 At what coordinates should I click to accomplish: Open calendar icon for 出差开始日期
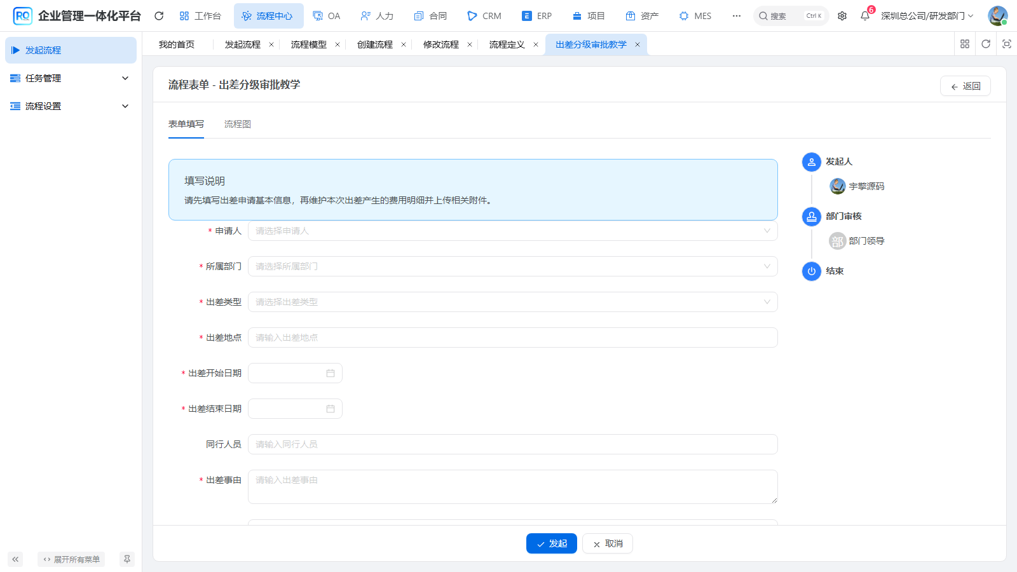tap(331, 373)
